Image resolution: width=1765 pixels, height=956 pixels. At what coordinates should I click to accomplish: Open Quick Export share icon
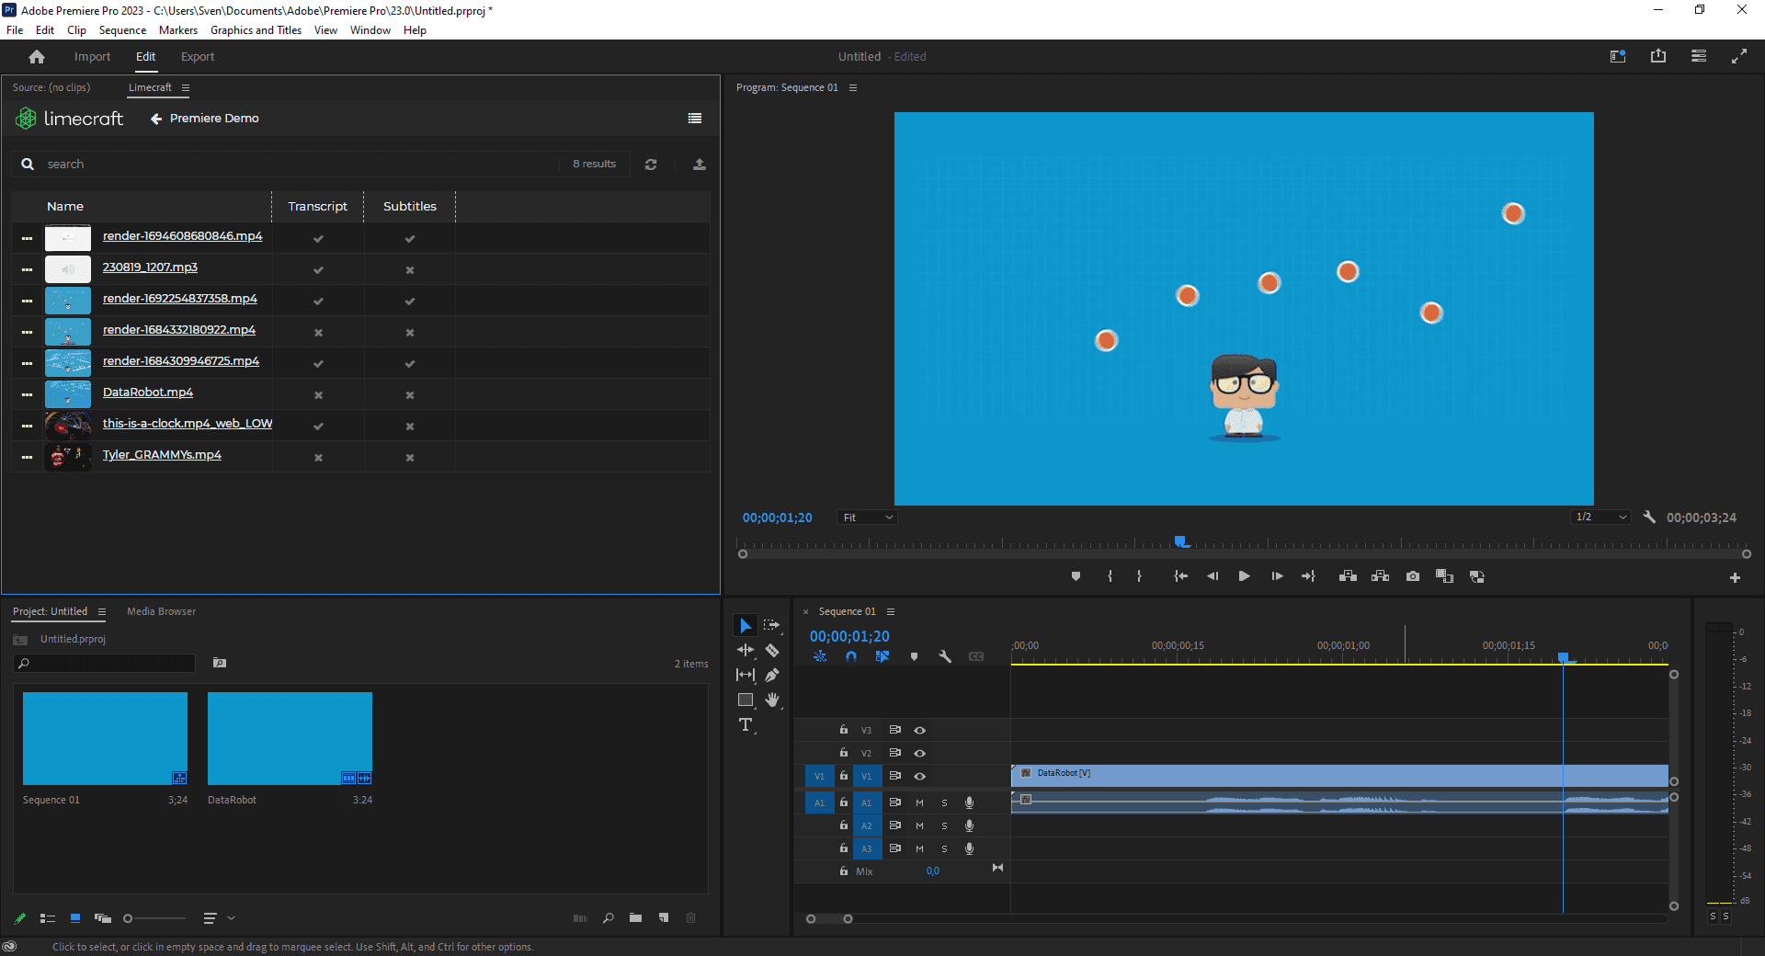click(1658, 56)
